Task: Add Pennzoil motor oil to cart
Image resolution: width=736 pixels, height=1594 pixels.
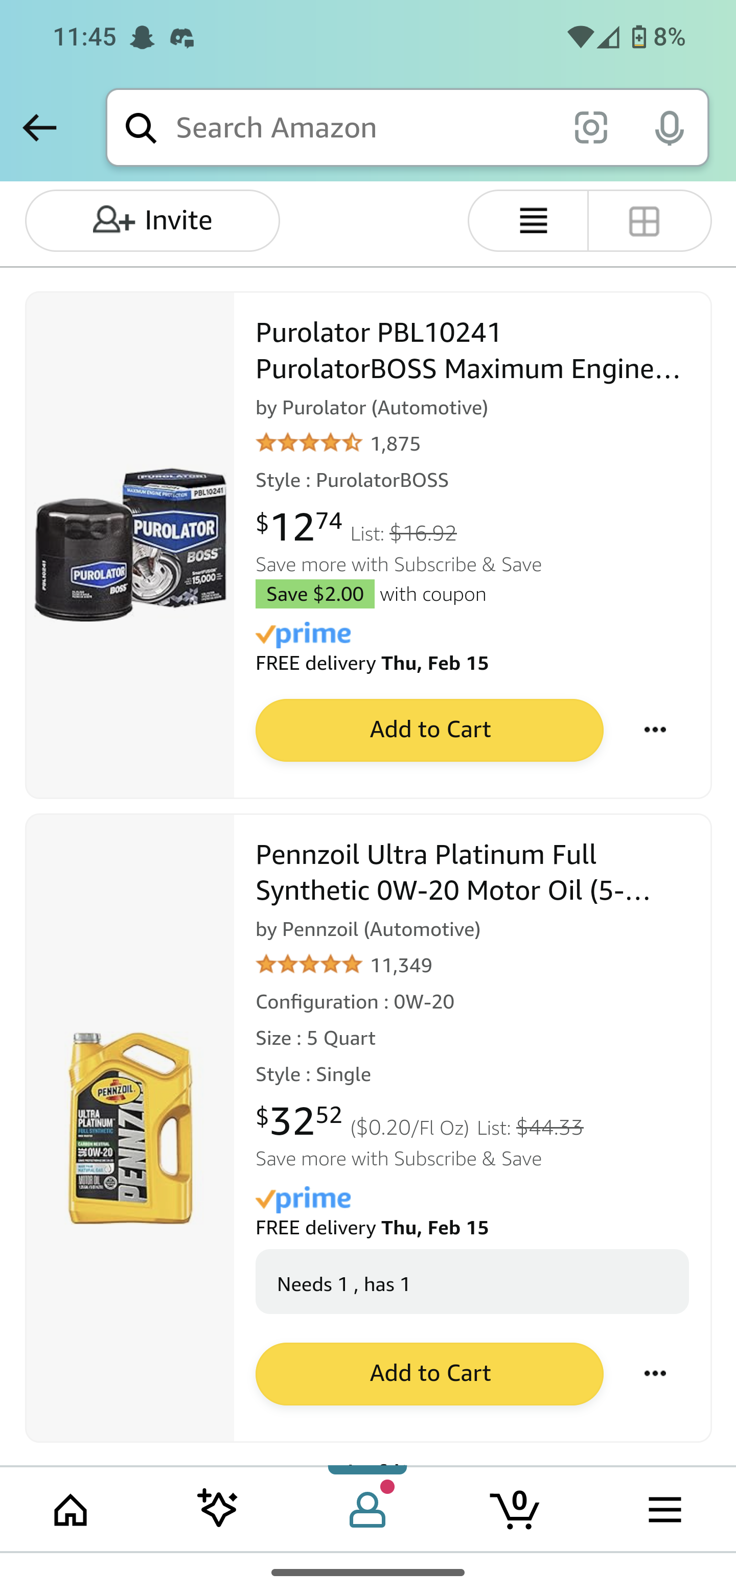Action: 429,1374
